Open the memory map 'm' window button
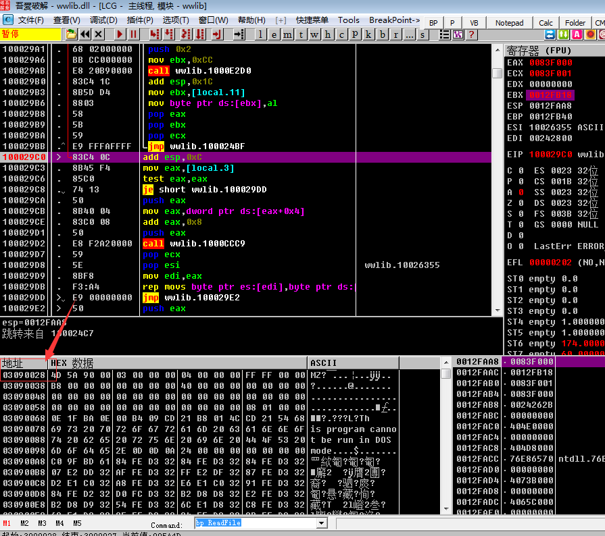Image resolution: width=605 pixels, height=536 pixels. 287,34
